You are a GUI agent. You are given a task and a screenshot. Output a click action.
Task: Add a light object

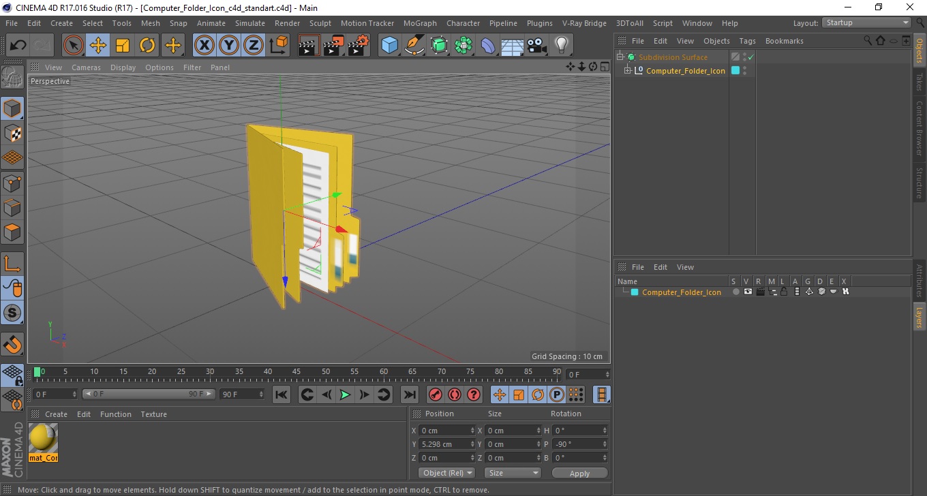click(562, 46)
